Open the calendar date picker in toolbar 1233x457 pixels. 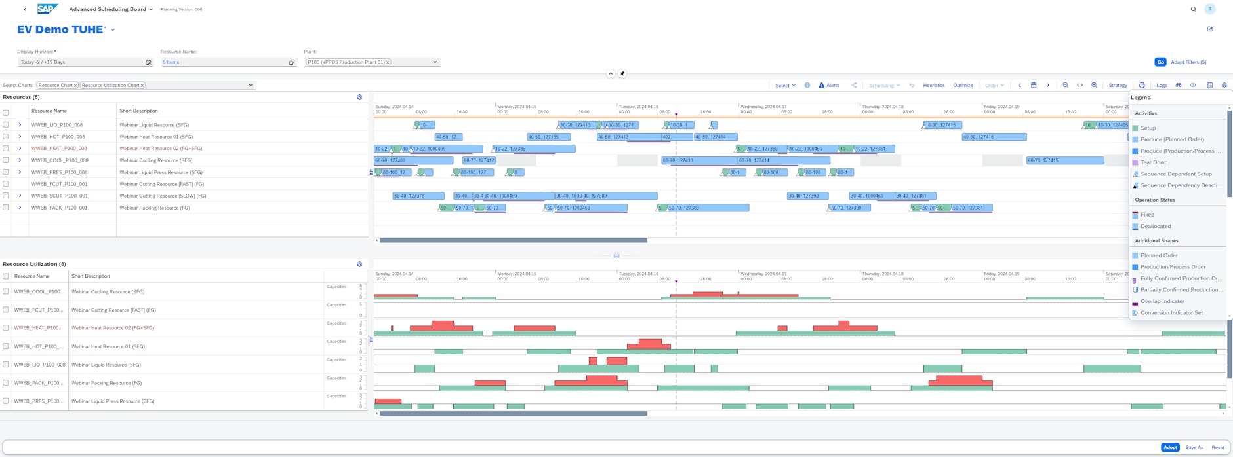pos(1034,85)
